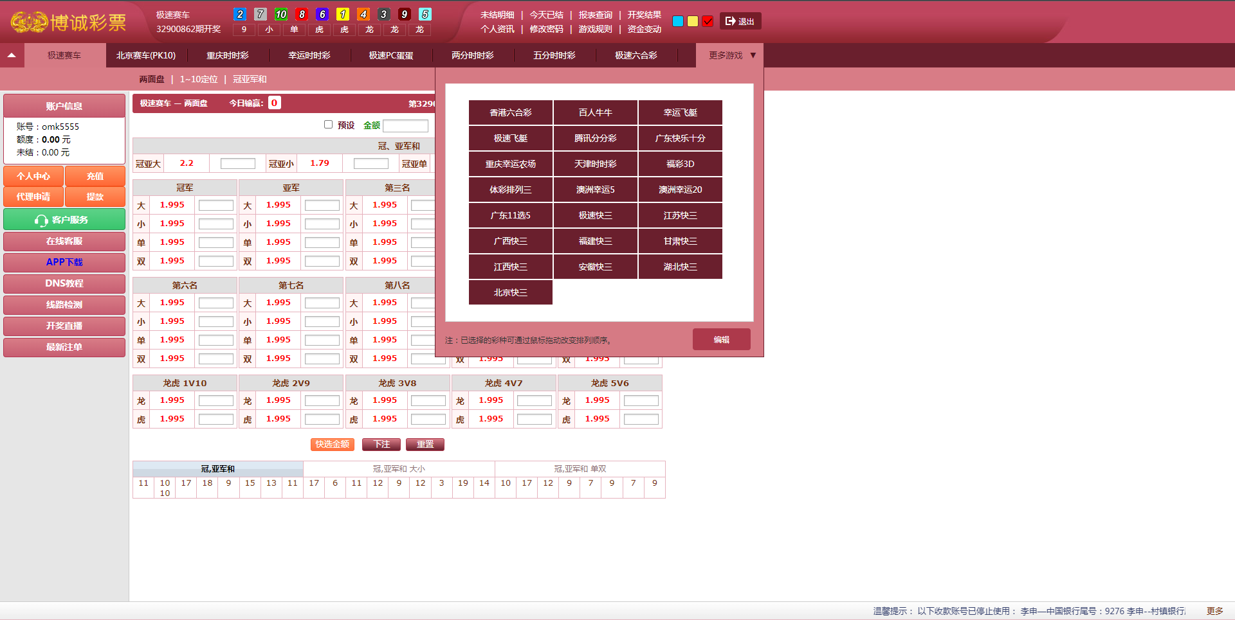Open the 1~10定位 sub-tab
The width and height of the screenshot is (1235, 620).
click(x=199, y=79)
